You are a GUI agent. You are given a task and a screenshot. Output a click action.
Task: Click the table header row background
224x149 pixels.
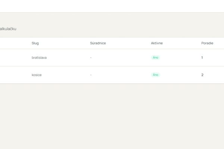point(112,43)
